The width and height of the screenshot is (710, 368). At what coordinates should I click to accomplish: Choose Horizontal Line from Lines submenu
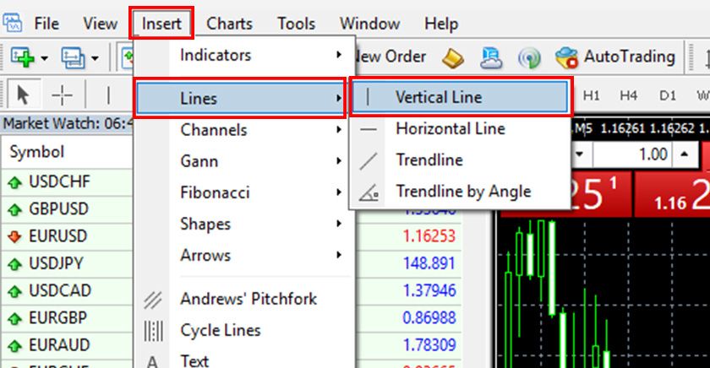[x=450, y=128]
